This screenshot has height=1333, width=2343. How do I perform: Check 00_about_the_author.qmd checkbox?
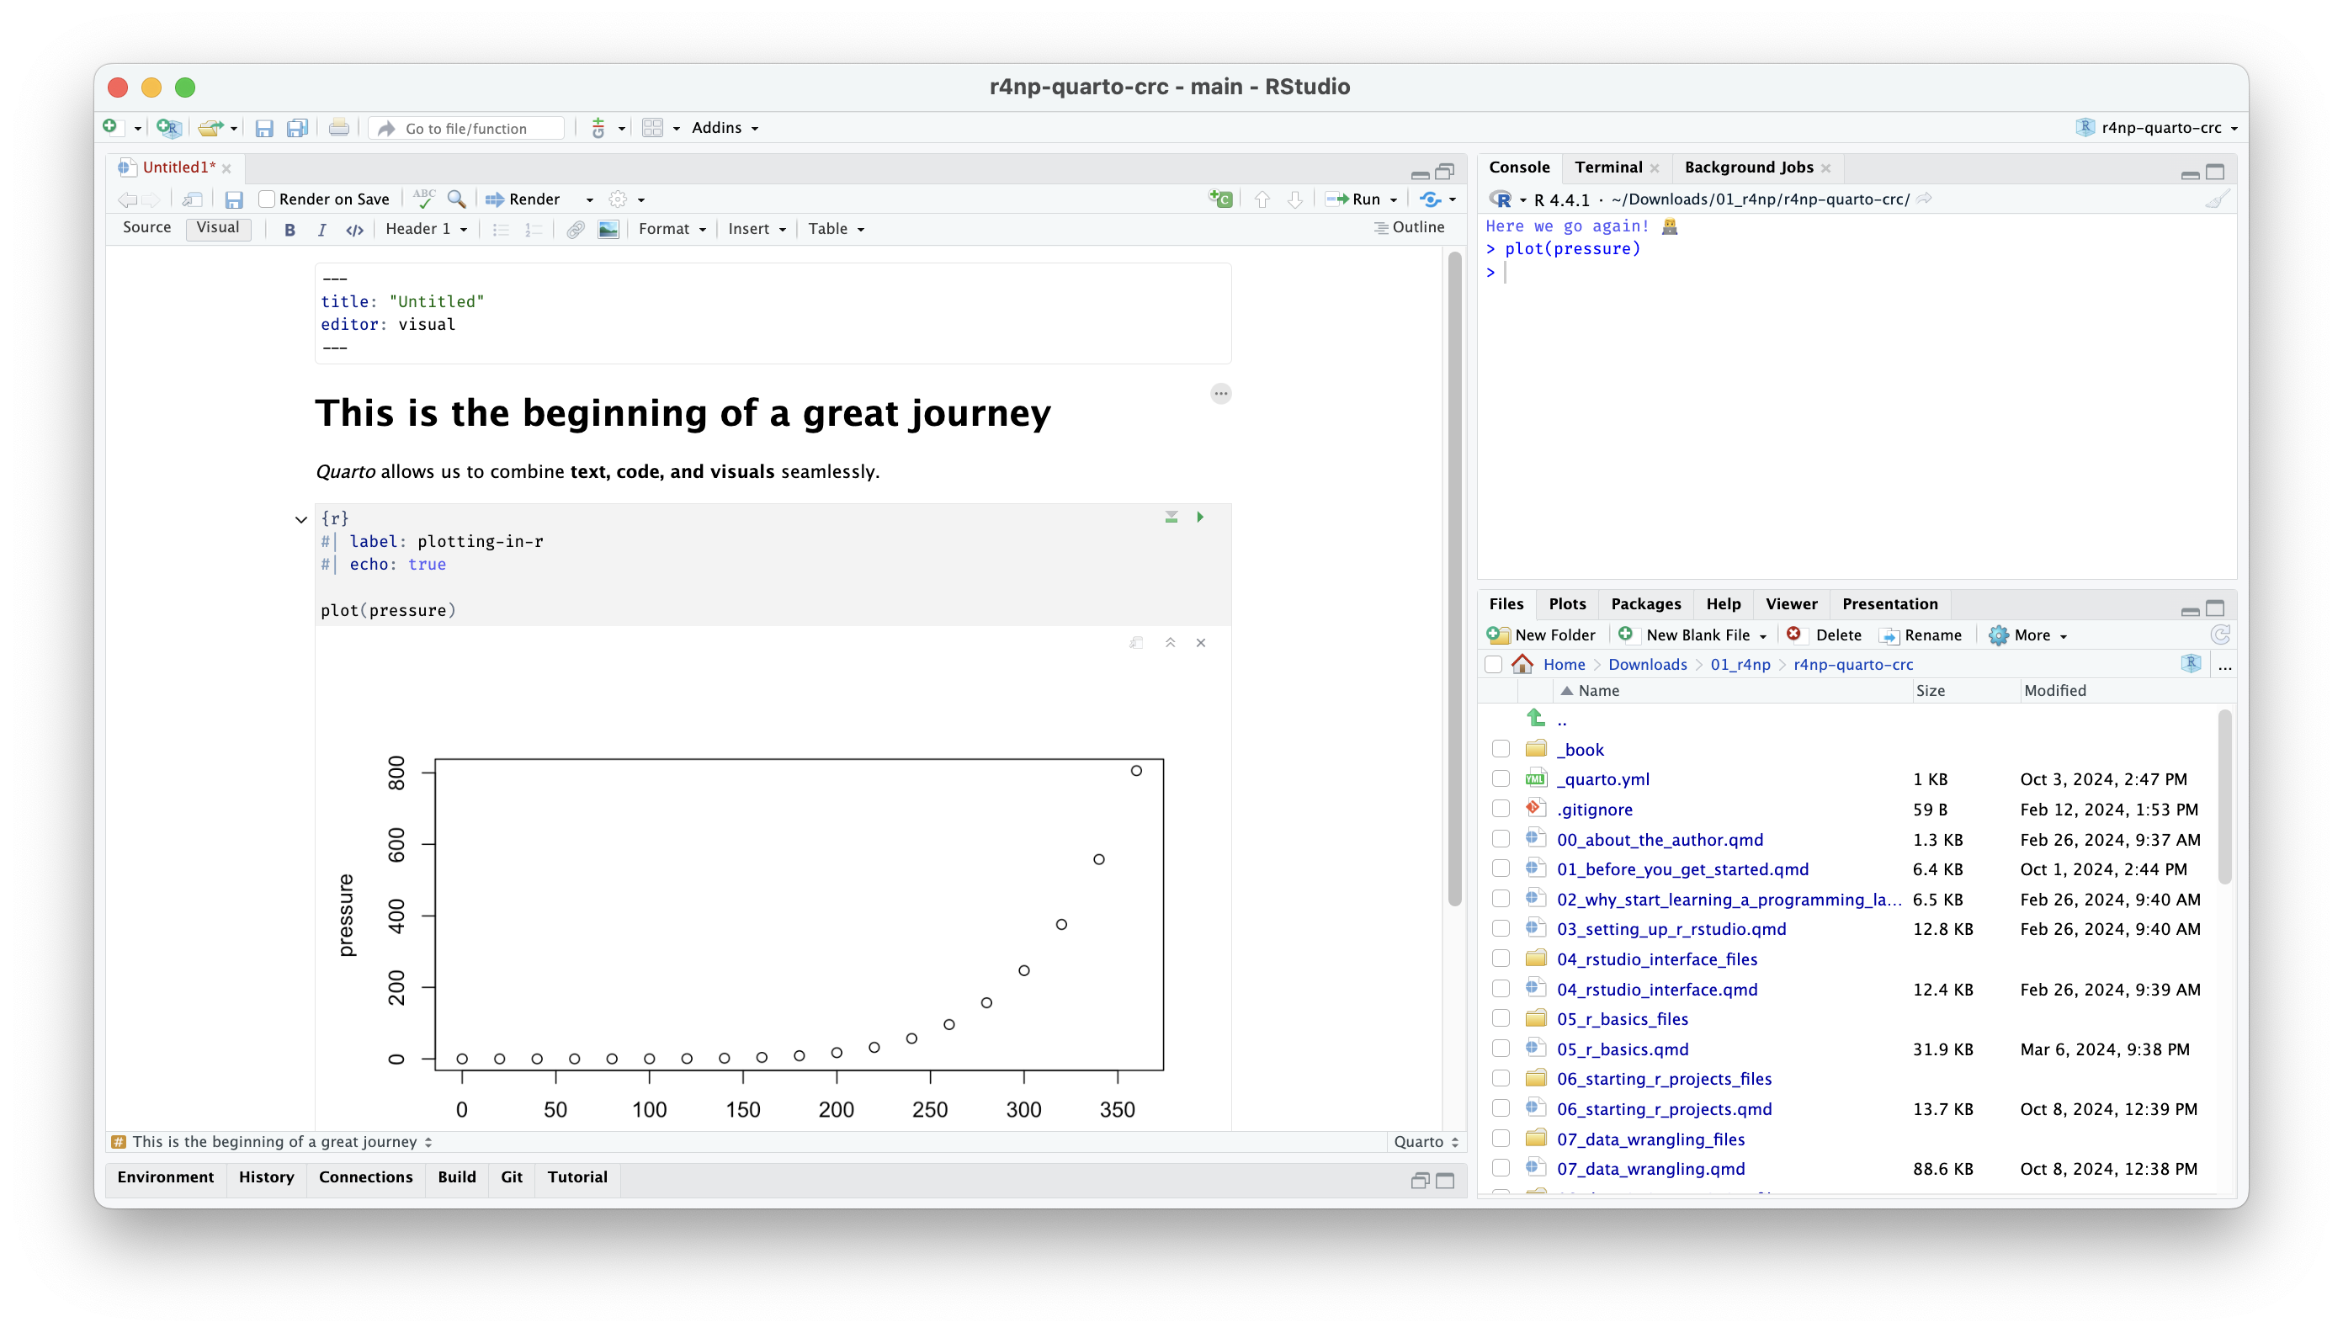pyautogui.click(x=1501, y=839)
